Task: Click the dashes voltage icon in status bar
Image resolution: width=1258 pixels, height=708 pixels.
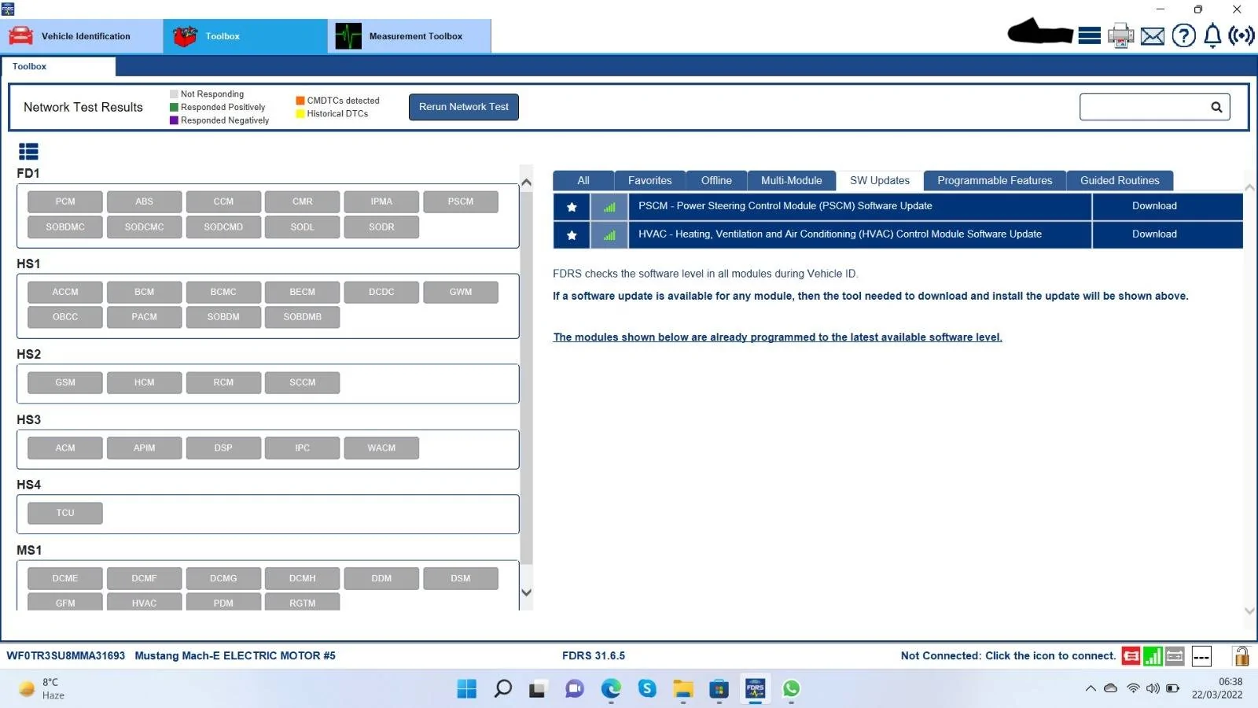Action: tap(1201, 655)
